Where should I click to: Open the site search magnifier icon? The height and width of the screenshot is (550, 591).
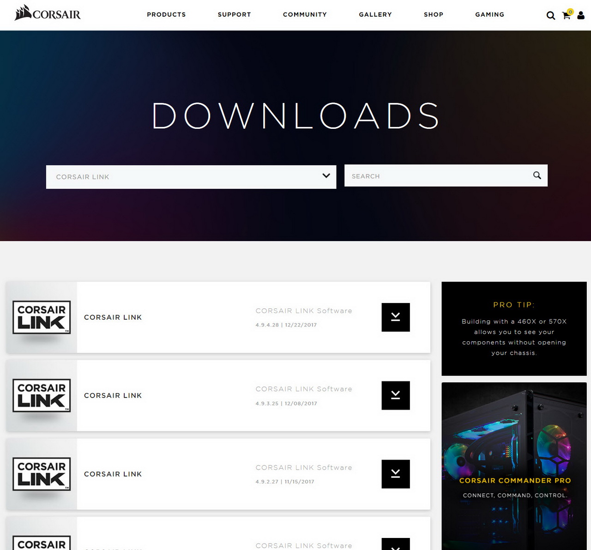click(x=550, y=16)
